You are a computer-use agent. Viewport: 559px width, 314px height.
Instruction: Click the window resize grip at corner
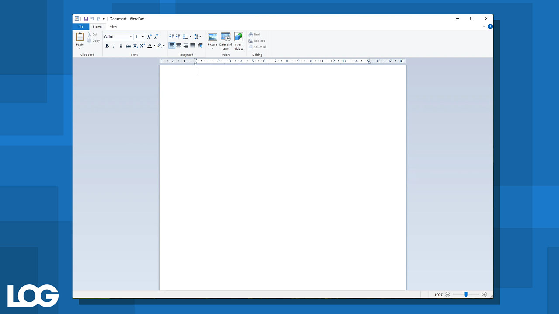(x=491, y=296)
